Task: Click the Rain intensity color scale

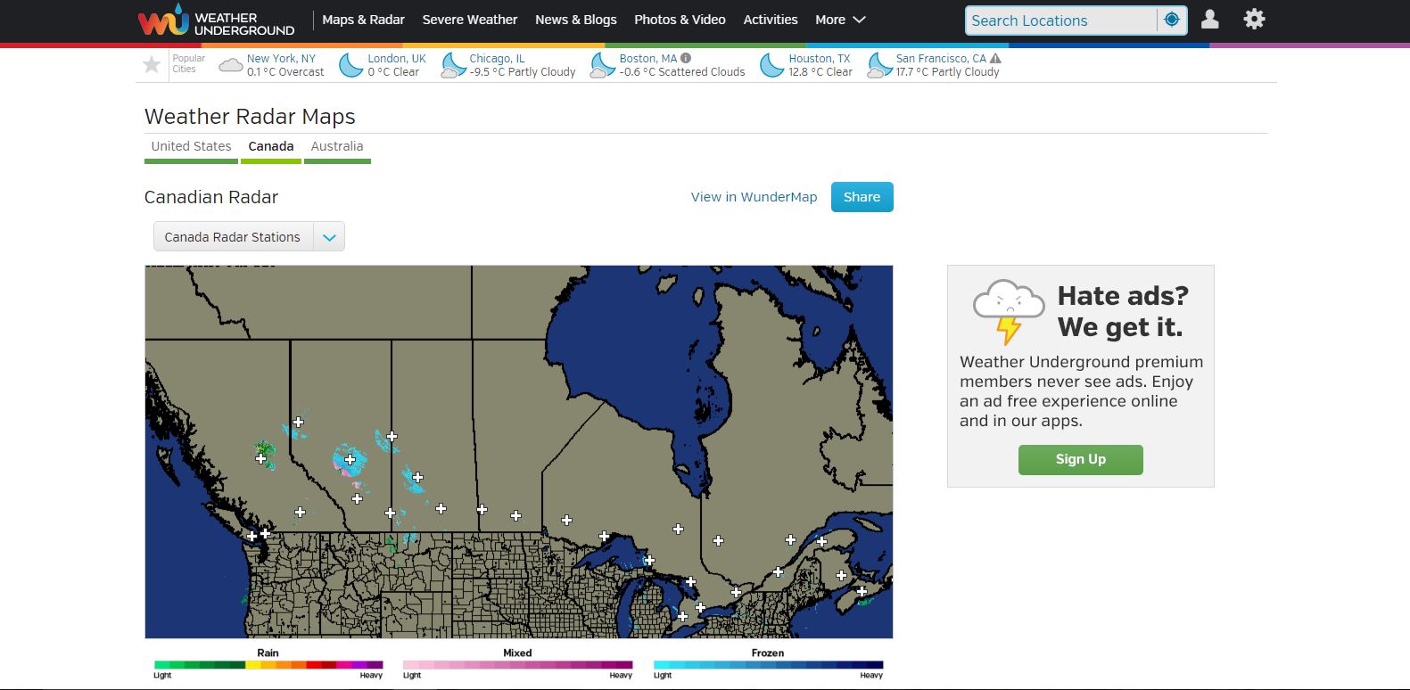Action: [x=268, y=664]
